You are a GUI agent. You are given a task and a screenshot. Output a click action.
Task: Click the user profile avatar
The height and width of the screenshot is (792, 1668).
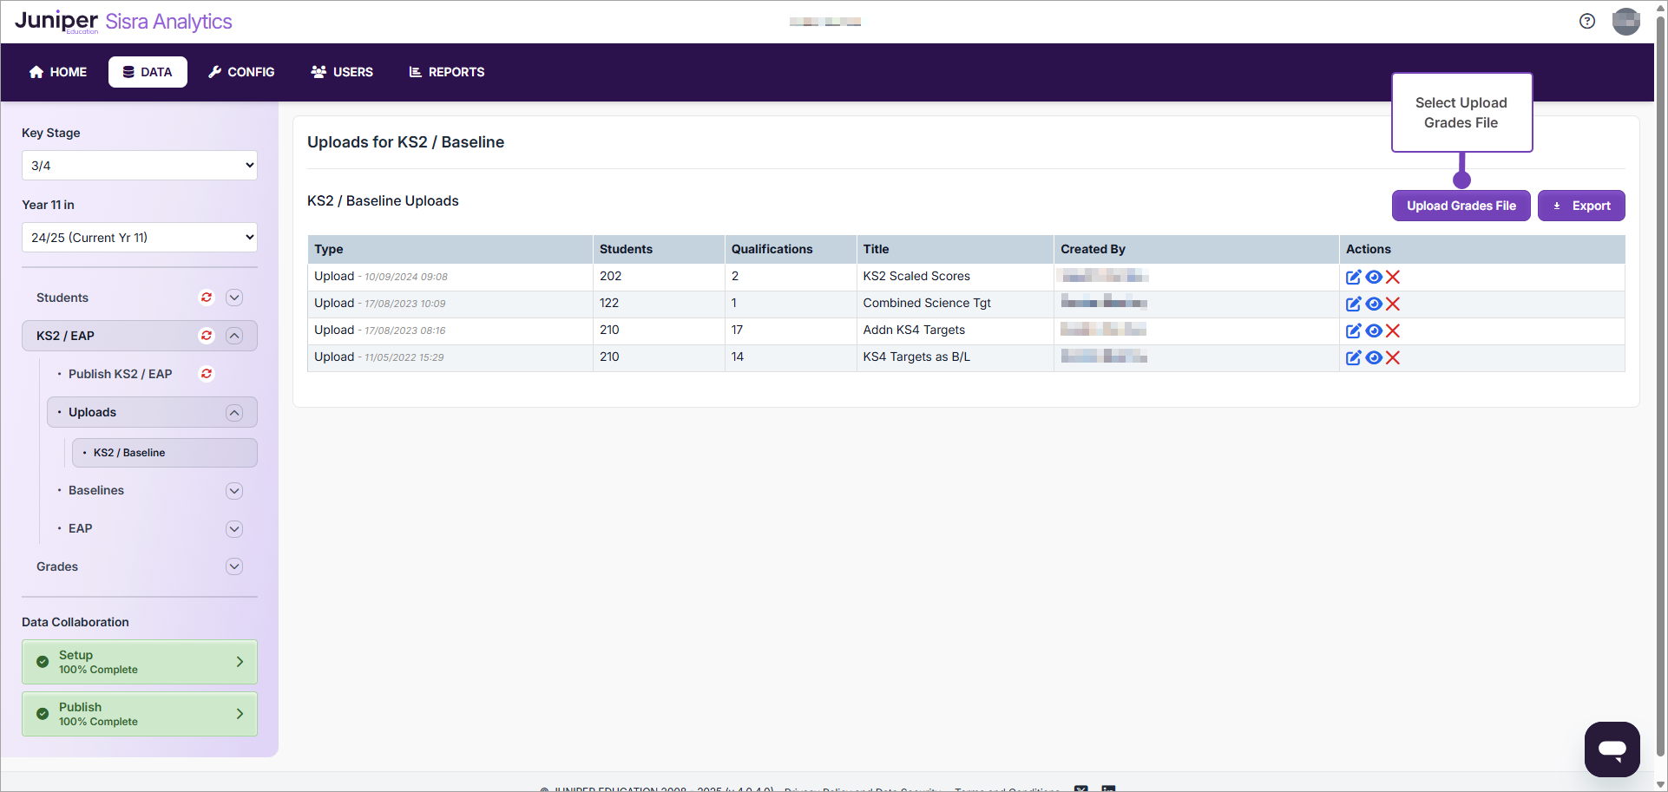[1625, 22]
